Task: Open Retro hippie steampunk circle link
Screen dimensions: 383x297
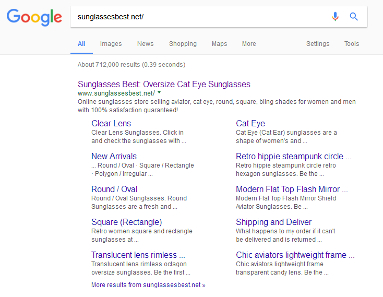Action: 294,156
